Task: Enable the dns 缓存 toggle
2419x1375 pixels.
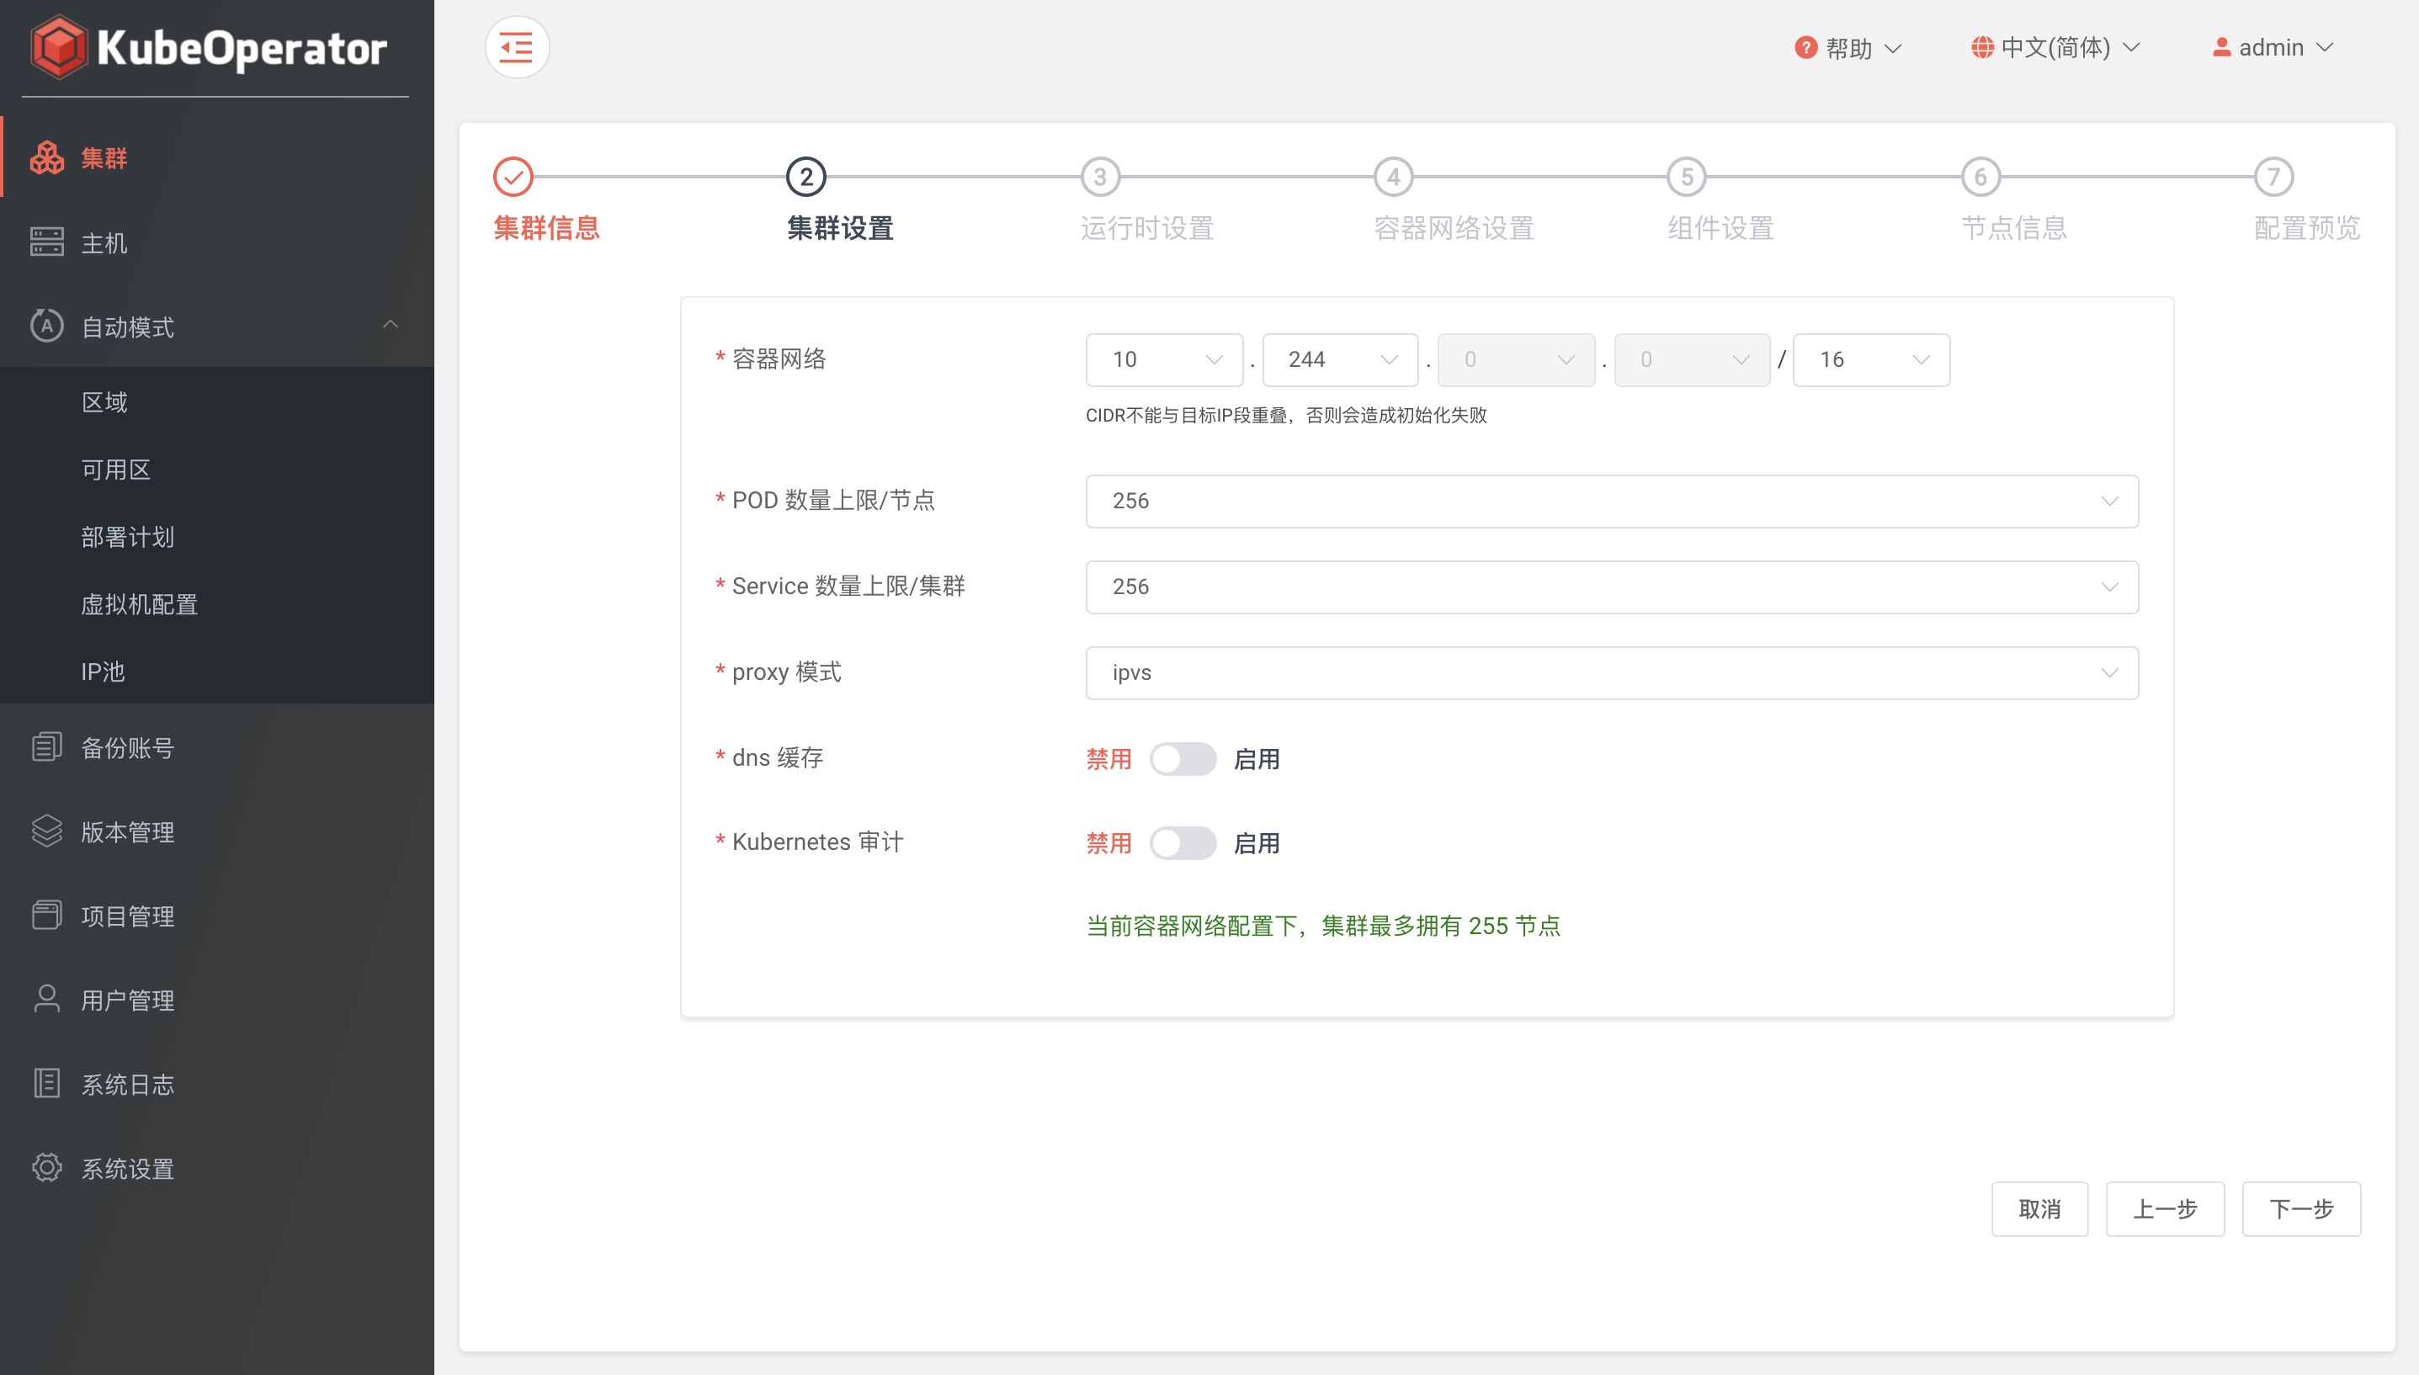Action: pyautogui.click(x=1183, y=758)
